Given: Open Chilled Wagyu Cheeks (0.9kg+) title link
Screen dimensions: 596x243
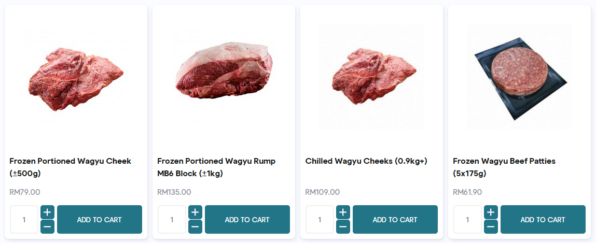Looking at the screenshot, I should (366, 161).
